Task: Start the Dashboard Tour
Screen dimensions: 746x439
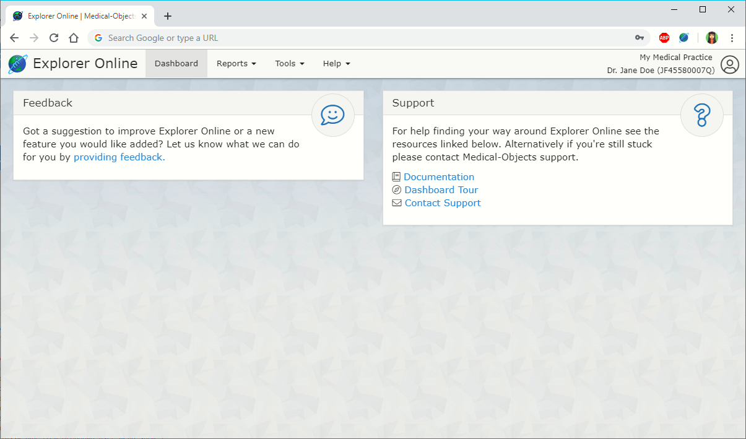Action: point(441,190)
